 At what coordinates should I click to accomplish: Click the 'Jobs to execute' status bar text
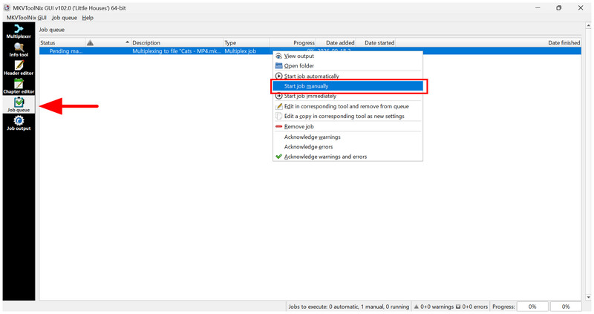pos(348,307)
